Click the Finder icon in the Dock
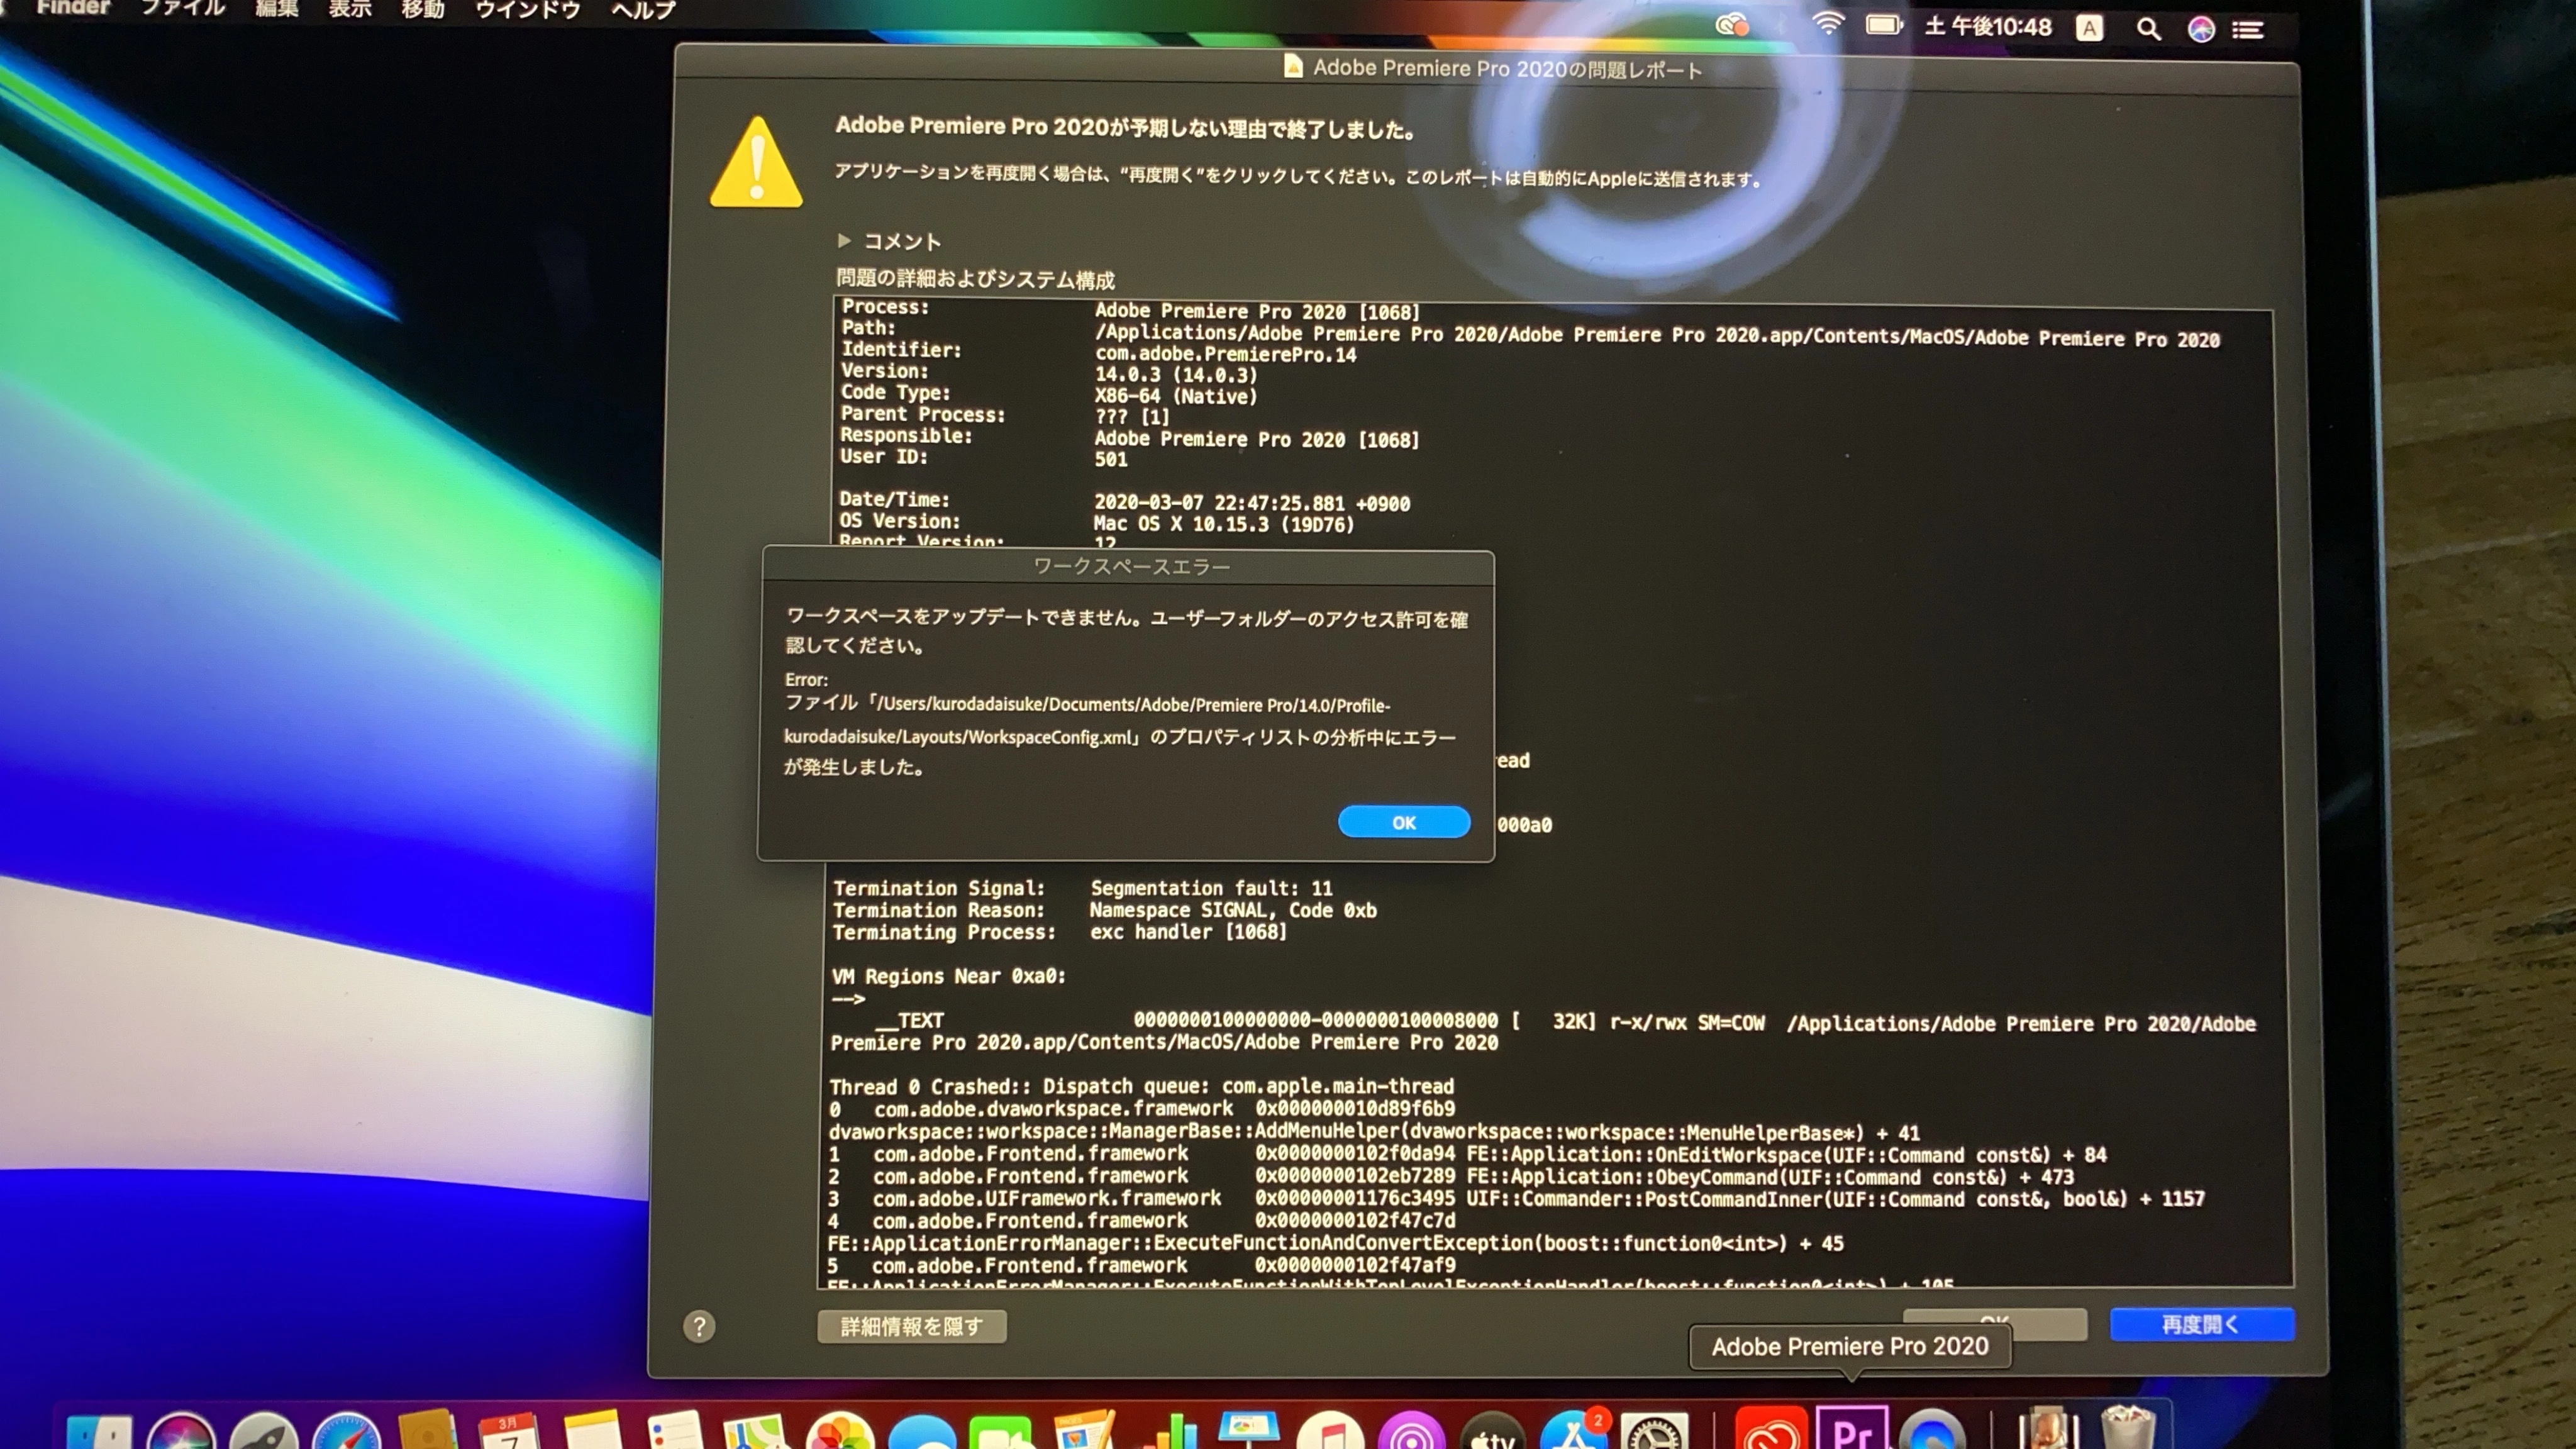 coord(100,1432)
